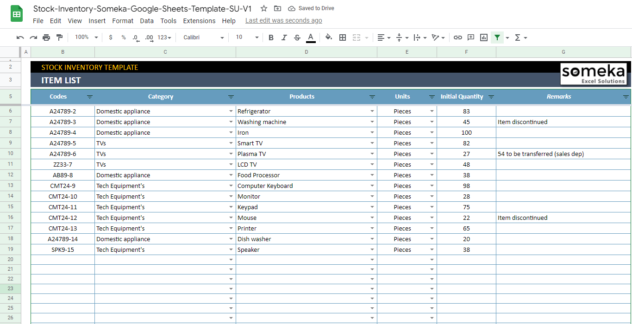Disable the active filter
Image resolution: width=632 pixels, height=324 pixels.
[x=497, y=37]
